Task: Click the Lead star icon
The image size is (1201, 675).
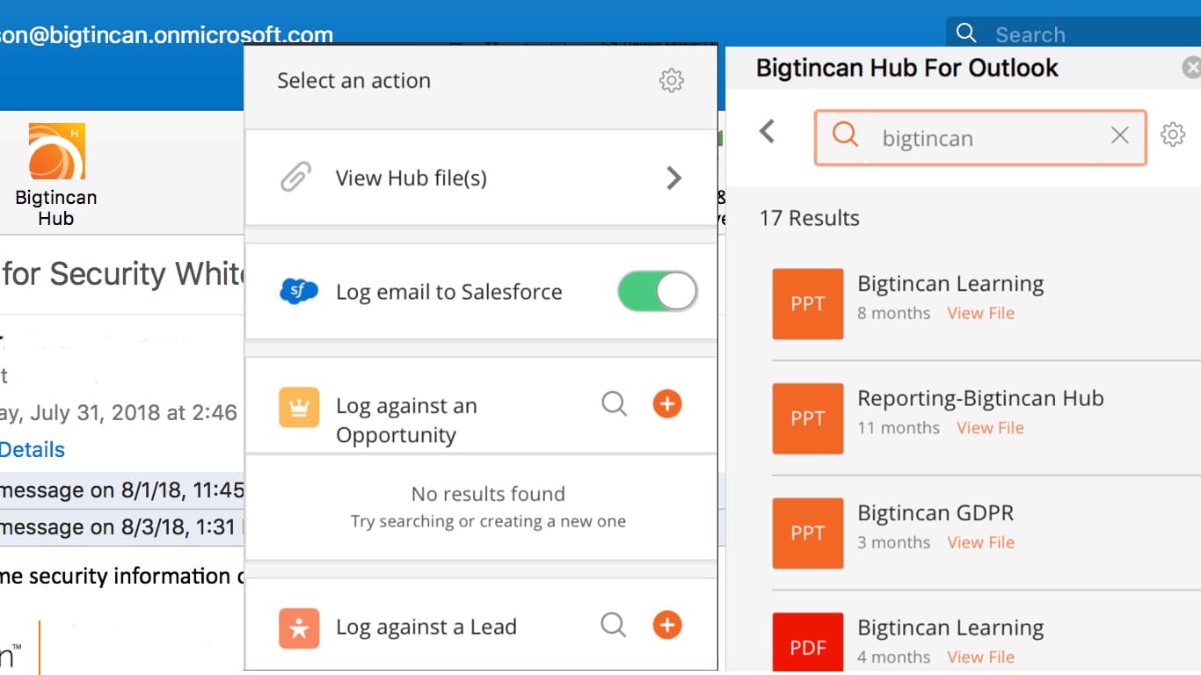Action: [300, 627]
